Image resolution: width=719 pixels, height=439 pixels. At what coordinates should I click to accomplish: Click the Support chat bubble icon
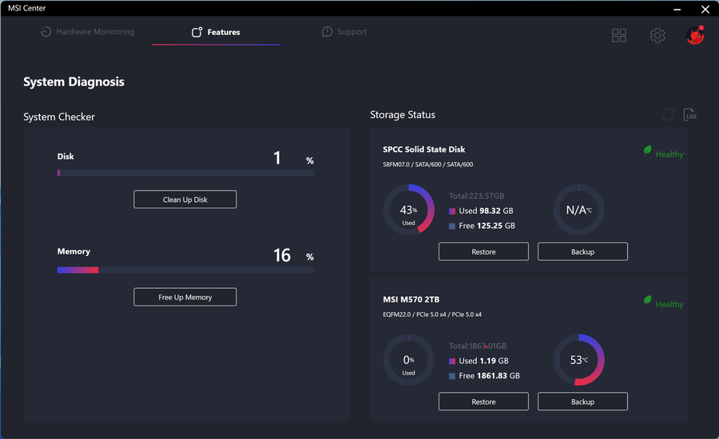[327, 32]
